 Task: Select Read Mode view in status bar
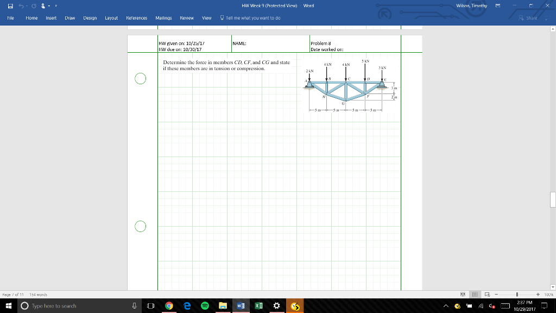coord(463,294)
